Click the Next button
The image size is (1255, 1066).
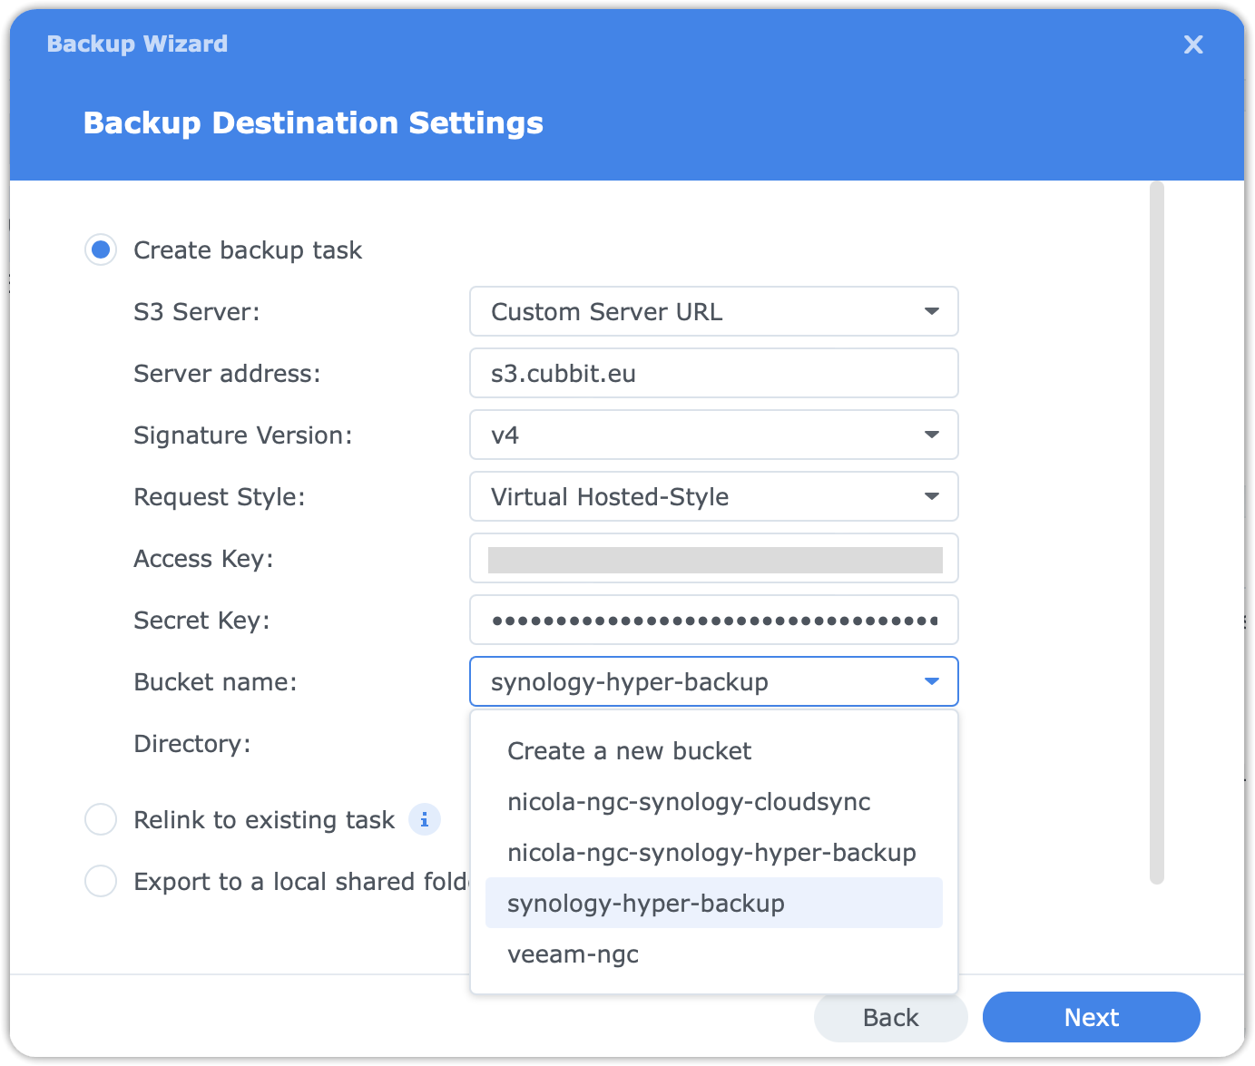pos(1091,1017)
